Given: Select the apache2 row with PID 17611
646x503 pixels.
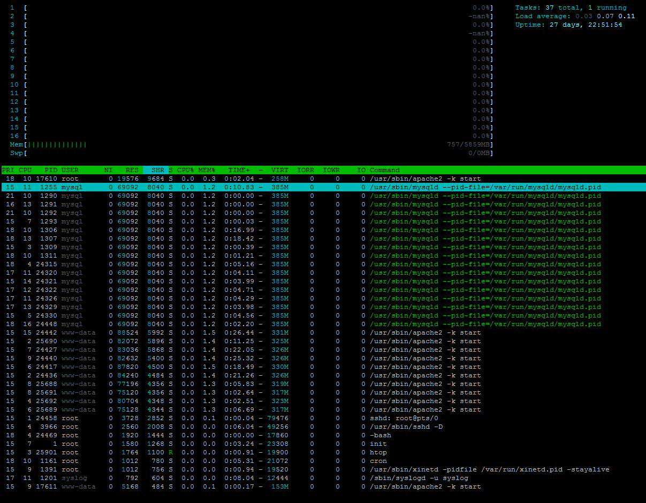Looking at the screenshot, I should pyautogui.click(x=323, y=486).
